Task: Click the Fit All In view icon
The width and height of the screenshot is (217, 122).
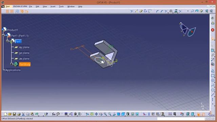Action: pos(92,114)
